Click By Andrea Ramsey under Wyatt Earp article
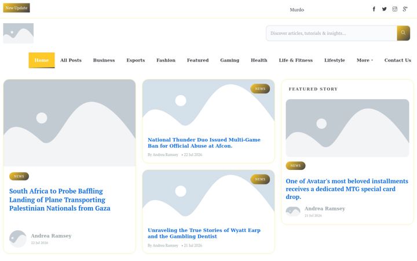Screen dimensions: 417x261 pyautogui.click(x=163, y=245)
